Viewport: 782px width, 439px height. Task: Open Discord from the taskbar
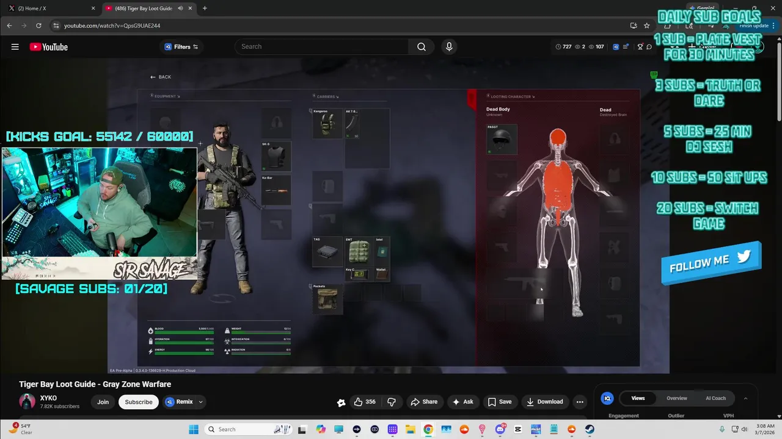click(x=500, y=429)
